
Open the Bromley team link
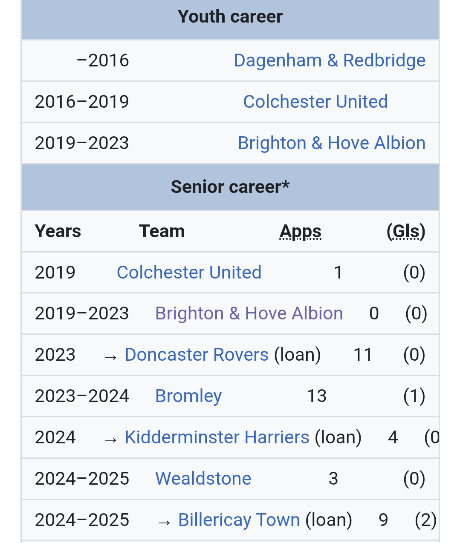(x=188, y=396)
